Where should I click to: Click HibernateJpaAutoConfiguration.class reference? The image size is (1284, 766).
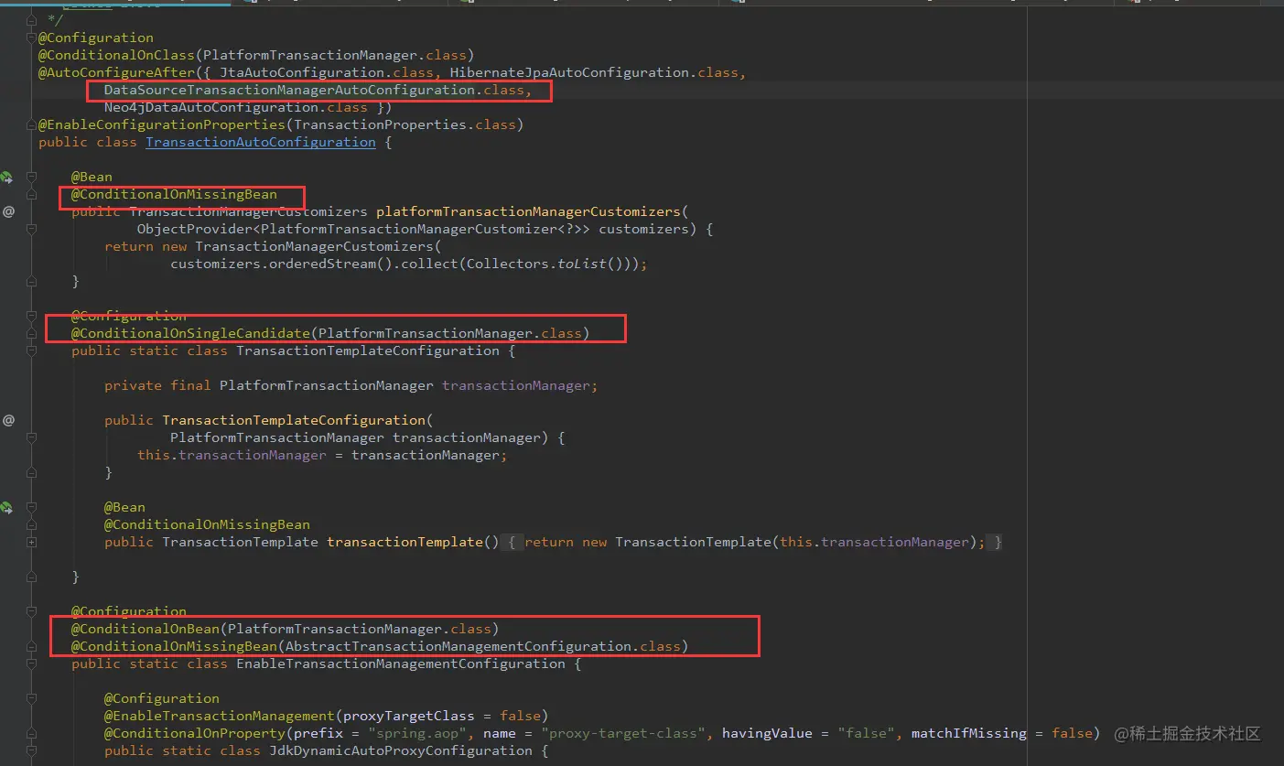594,72
